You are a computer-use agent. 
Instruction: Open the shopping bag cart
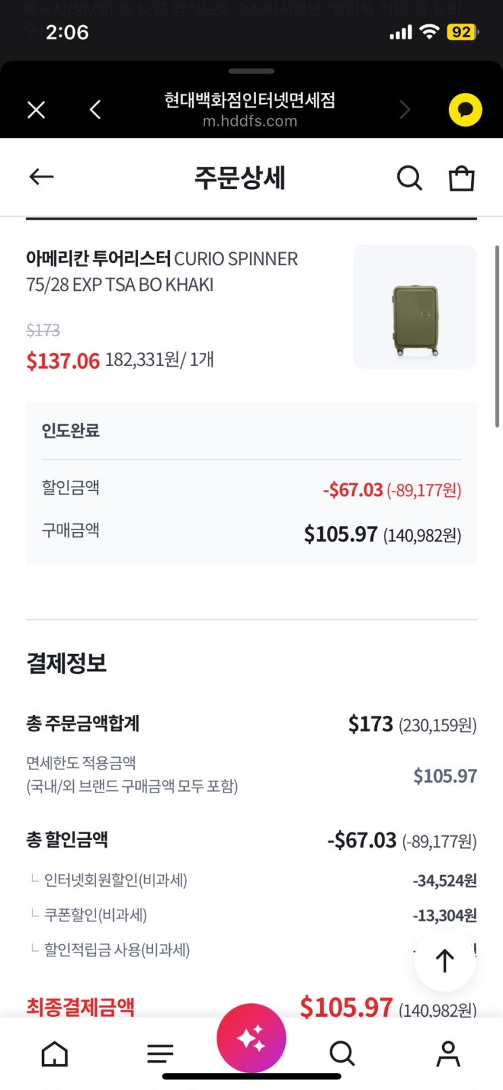pos(462,178)
